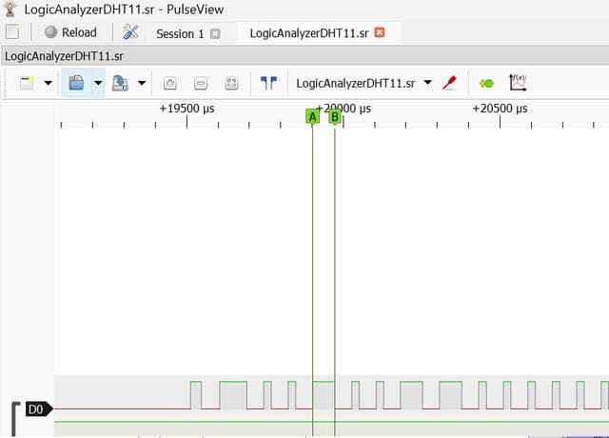Click the Save file disk icon

[x=120, y=83]
